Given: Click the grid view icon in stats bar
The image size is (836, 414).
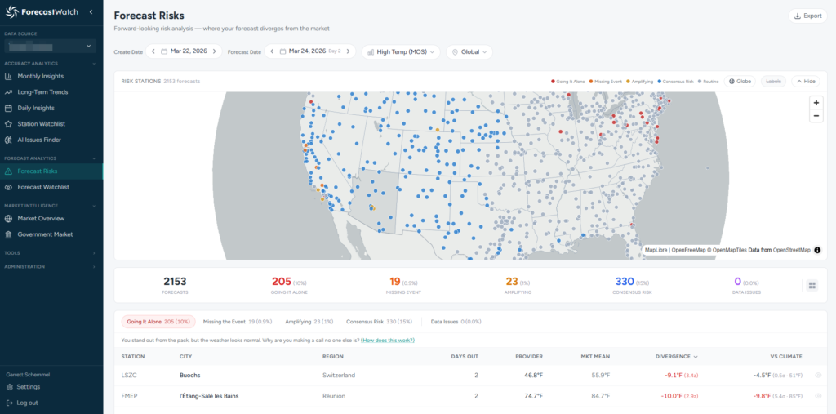Looking at the screenshot, I should tap(812, 285).
